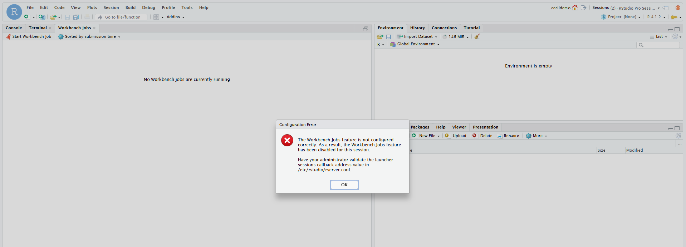Save workspace using the floppy disk icon
The image size is (686, 247).
[x=388, y=36]
